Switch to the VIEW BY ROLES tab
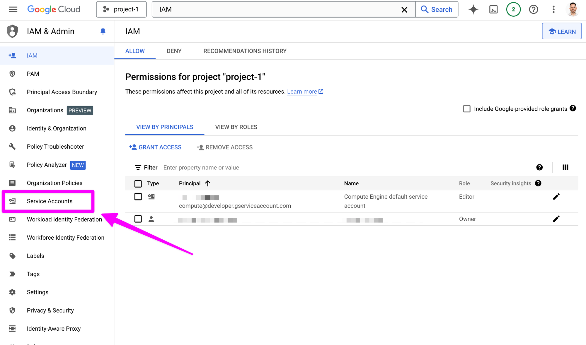Image resolution: width=586 pixels, height=345 pixels. [x=236, y=127]
